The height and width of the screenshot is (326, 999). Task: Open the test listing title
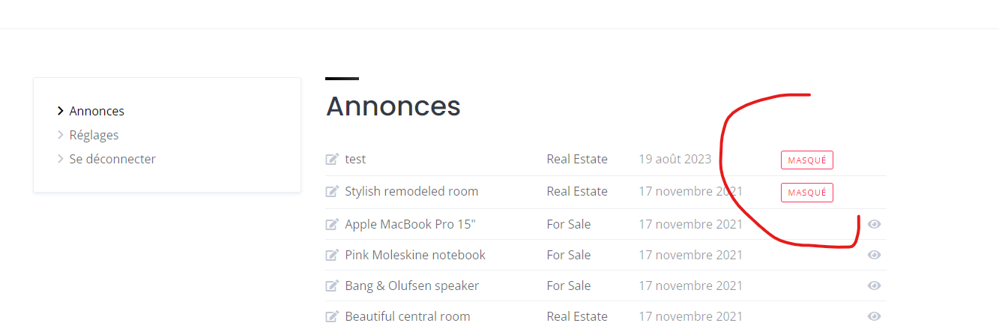355,159
